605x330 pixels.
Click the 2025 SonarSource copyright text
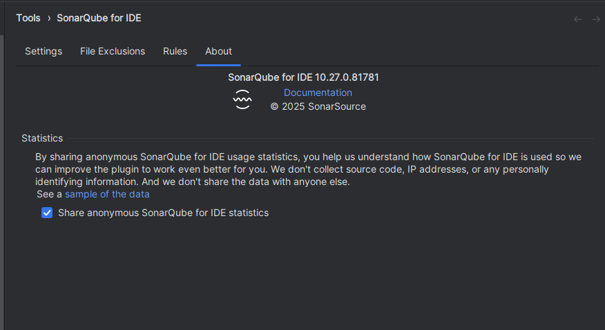point(318,106)
